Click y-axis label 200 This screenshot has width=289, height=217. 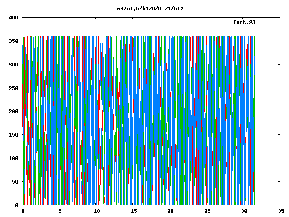(14, 111)
